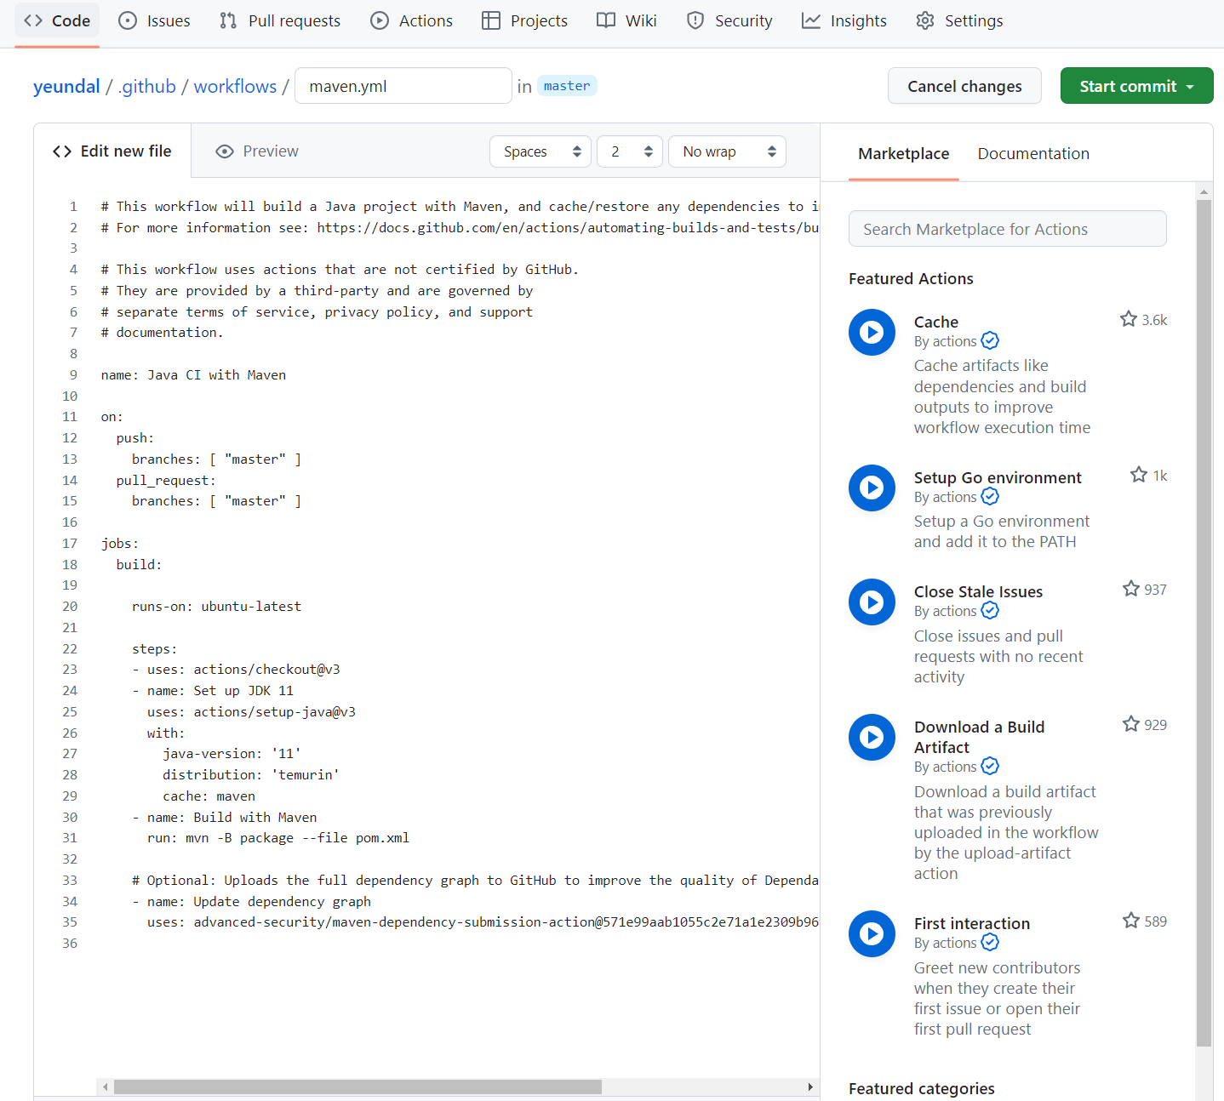Go to Pull requests tab

click(280, 21)
